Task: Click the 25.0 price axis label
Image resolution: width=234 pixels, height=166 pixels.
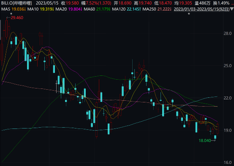Action: [x=227, y=66]
